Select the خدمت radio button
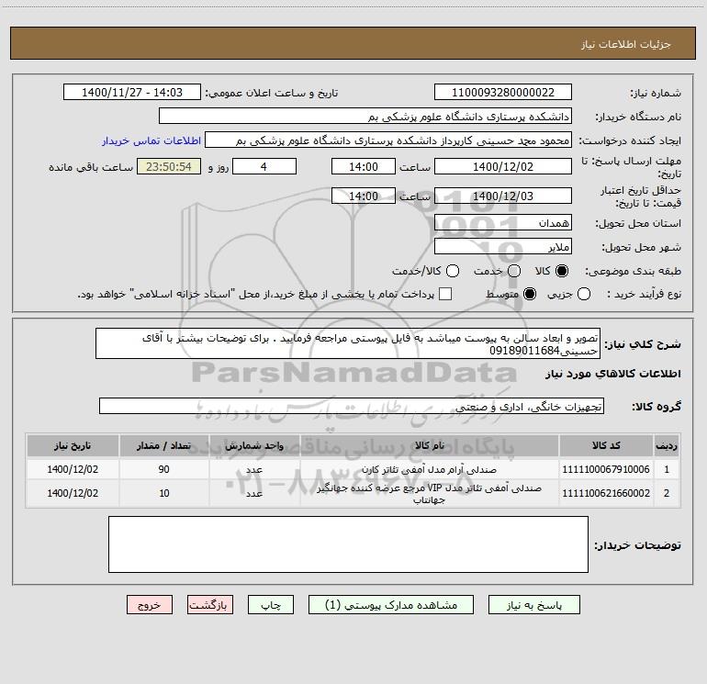 tap(514, 271)
